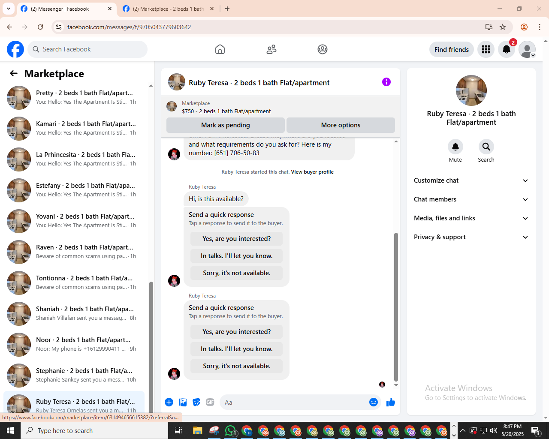Viewport: 549px width, 439px height.
Task: Expand the Chat members section
Action: coord(471,199)
